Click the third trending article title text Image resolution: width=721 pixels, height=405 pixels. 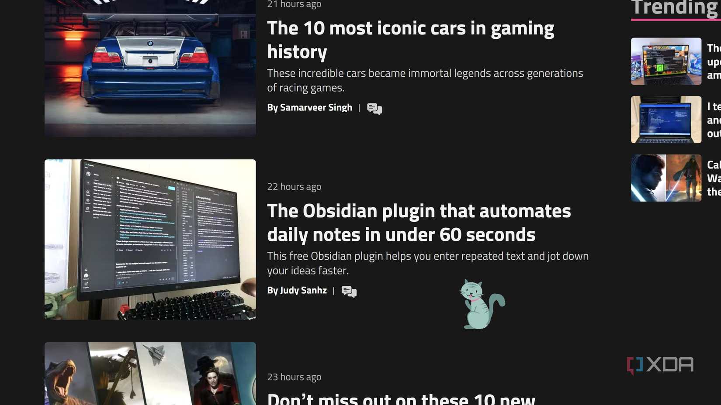click(714, 178)
